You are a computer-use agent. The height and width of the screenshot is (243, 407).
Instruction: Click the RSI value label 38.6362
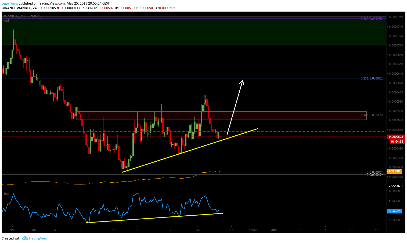point(394,211)
